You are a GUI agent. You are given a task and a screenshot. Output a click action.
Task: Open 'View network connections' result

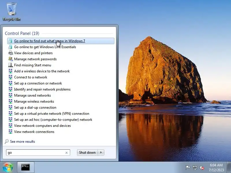tap(61, 131)
